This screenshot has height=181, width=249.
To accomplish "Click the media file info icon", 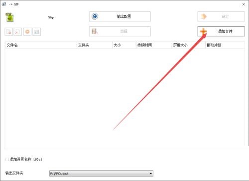I will (36, 32).
